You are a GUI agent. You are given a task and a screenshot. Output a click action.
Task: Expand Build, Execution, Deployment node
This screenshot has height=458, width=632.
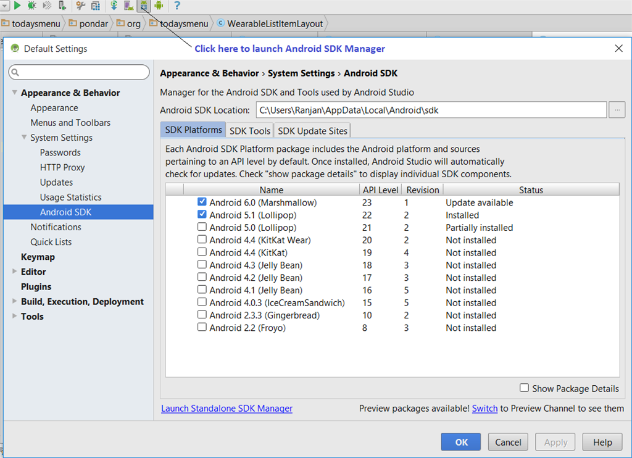click(15, 301)
